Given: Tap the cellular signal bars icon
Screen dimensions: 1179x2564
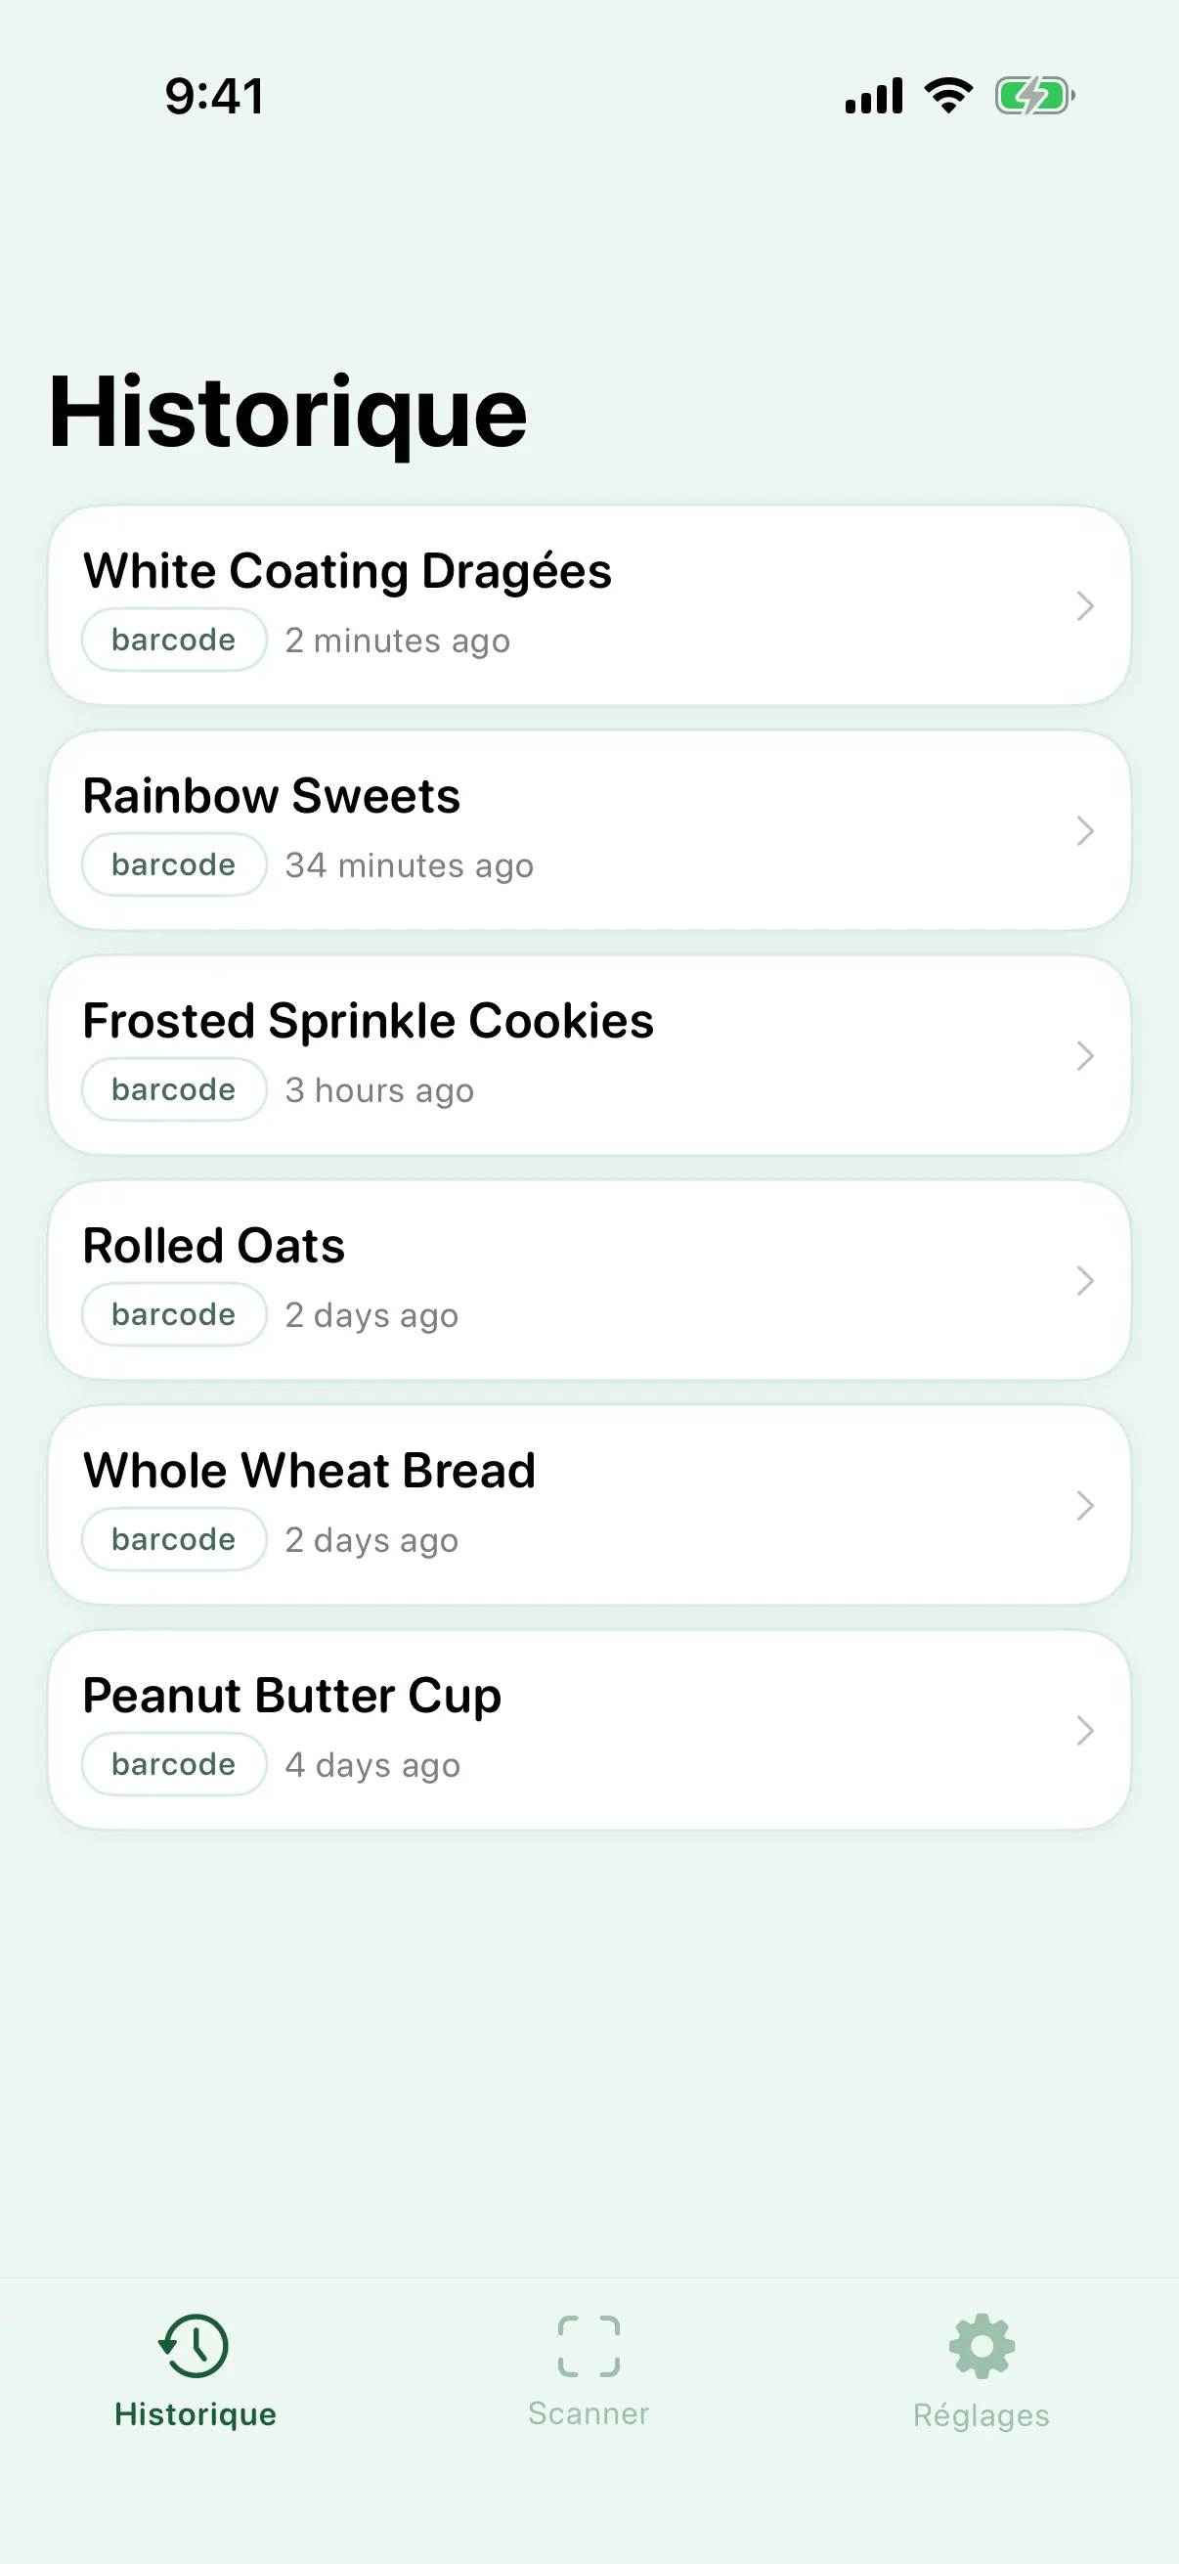Looking at the screenshot, I should click(x=874, y=97).
